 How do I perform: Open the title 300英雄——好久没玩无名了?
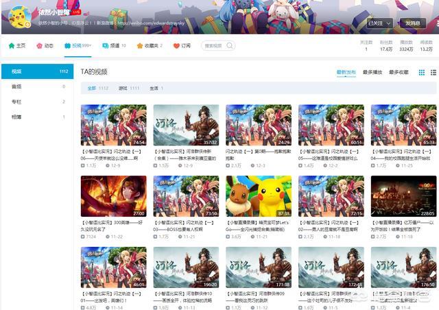point(112,226)
